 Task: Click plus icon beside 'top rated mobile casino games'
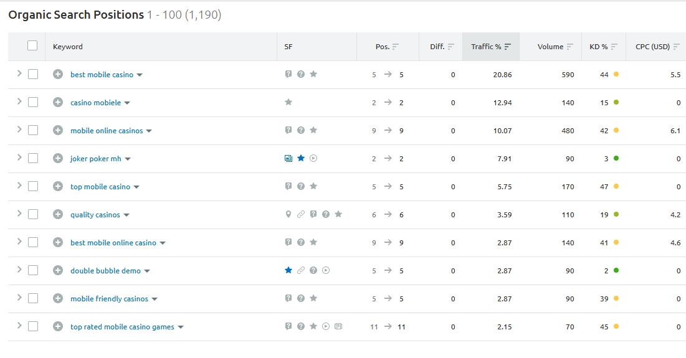click(x=58, y=327)
